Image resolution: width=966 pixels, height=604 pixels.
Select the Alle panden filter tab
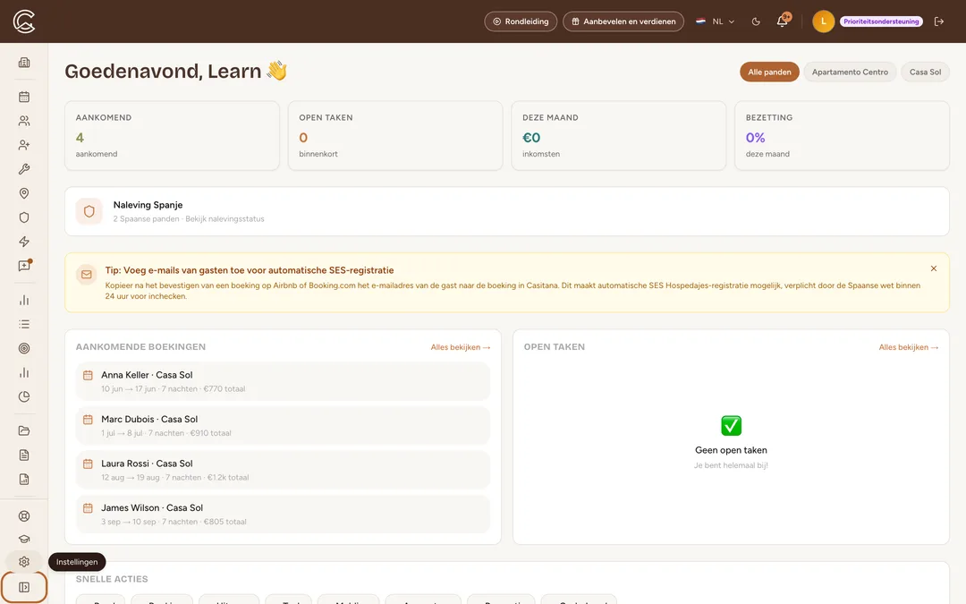coord(769,72)
